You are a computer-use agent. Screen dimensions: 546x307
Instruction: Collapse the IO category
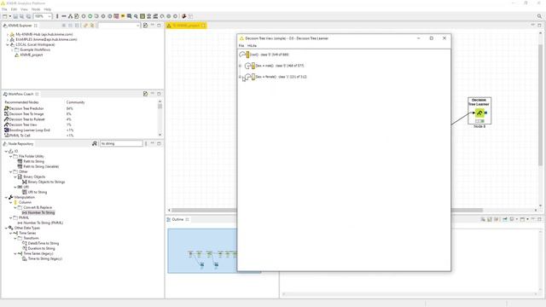6,152
